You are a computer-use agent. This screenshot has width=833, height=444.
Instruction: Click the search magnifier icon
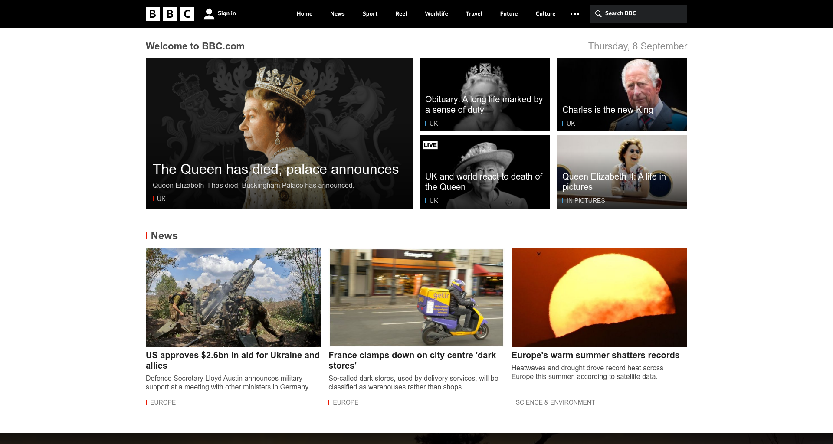[598, 14]
